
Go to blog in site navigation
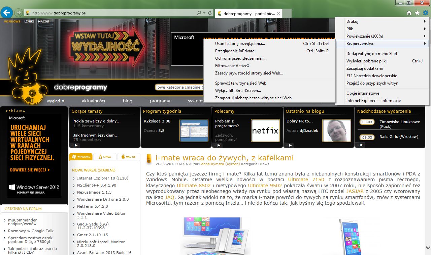[128, 101]
